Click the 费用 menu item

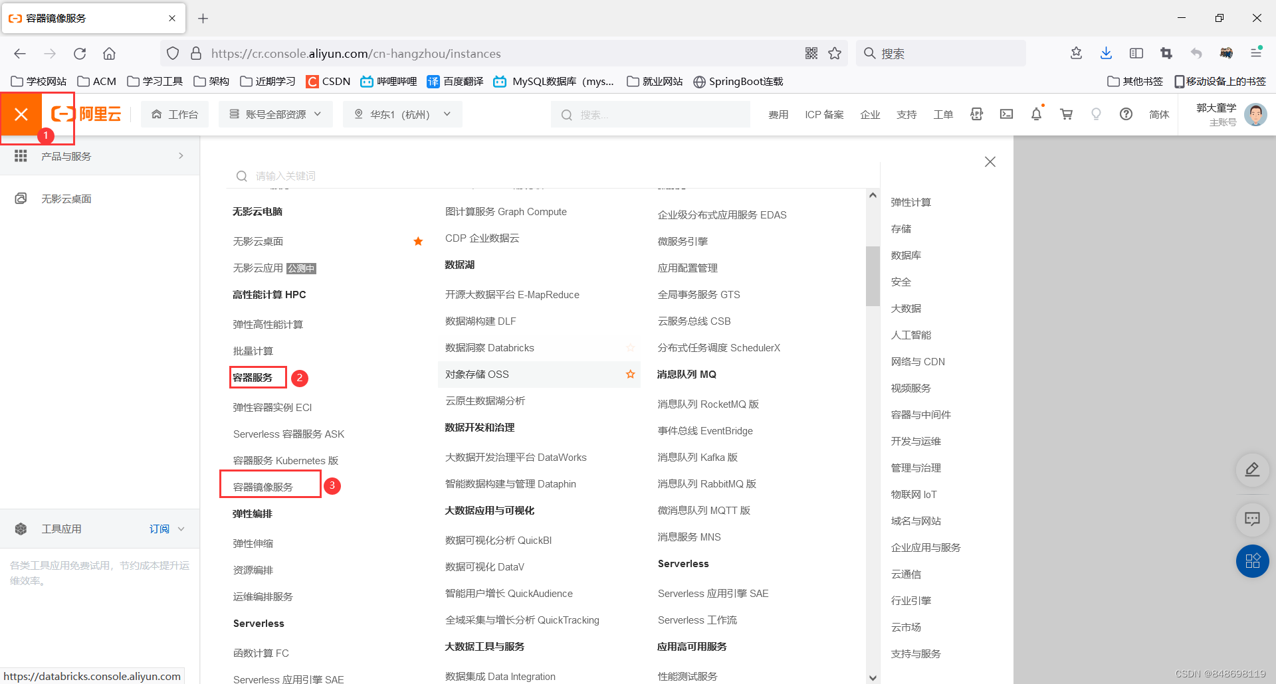click(778, 114)
